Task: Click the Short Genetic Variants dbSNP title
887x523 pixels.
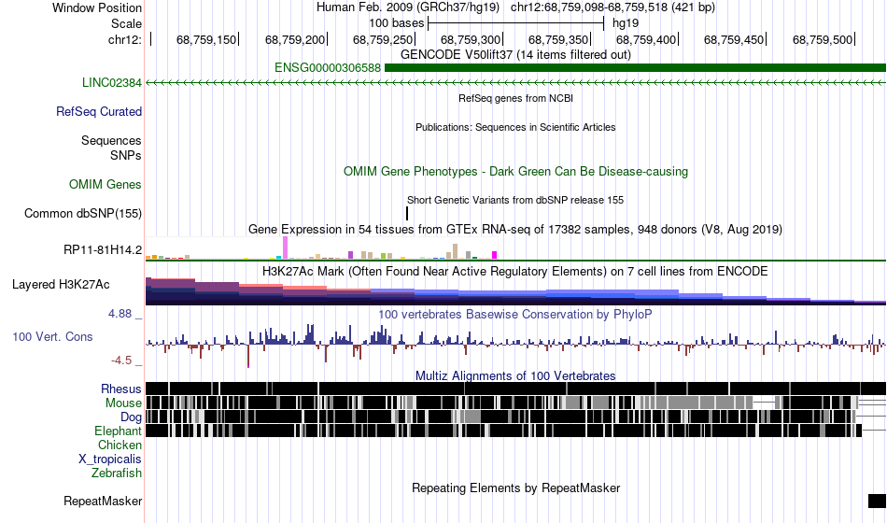Action: [x=515, y=201]
